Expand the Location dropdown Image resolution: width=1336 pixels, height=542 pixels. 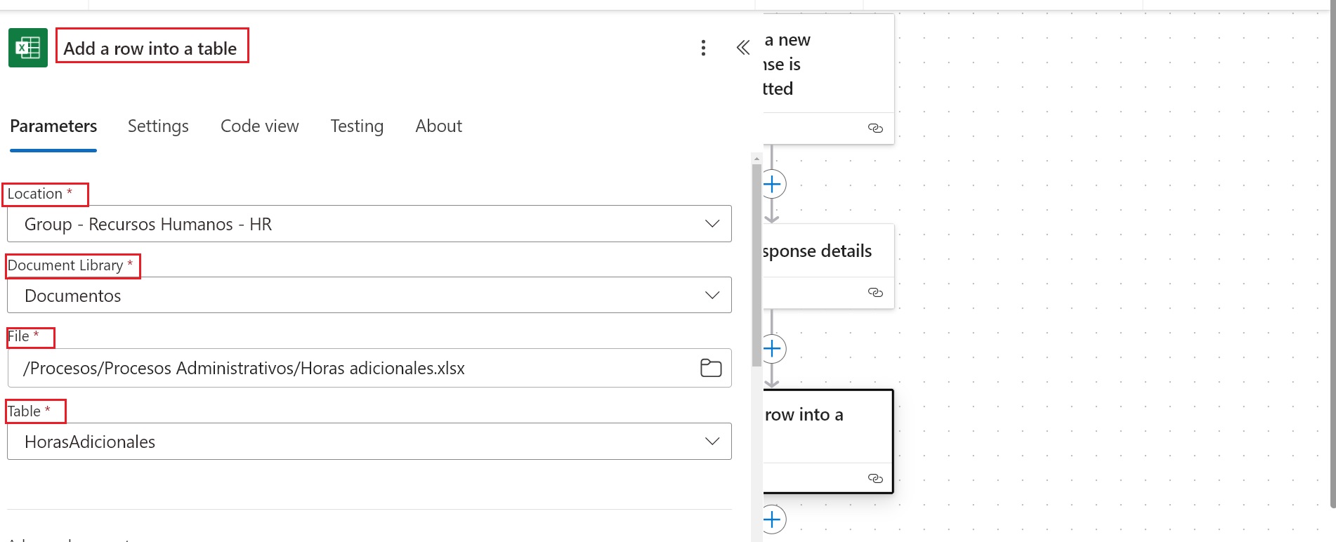click(712, 224)
